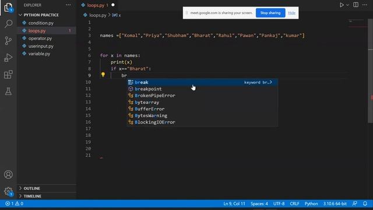Switch to the loops.py editor tab
This screenshot has height=210, width=373.
tap(95, 5)
